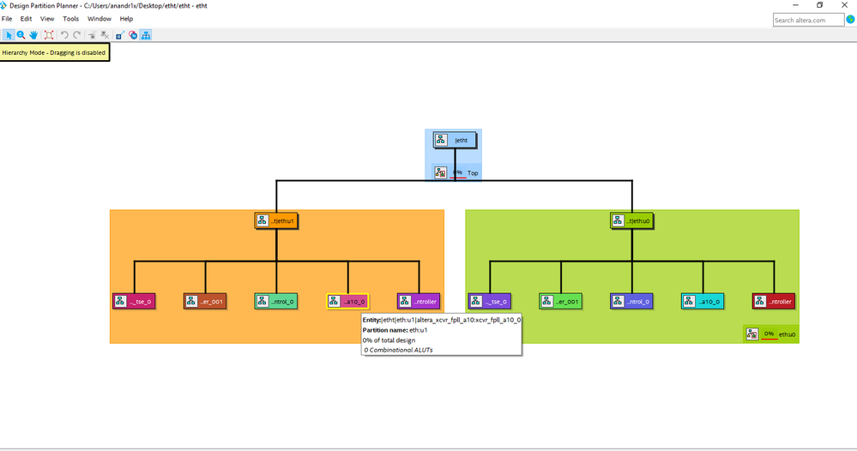
Task: Open the File menu
Action: coord(7,19)
